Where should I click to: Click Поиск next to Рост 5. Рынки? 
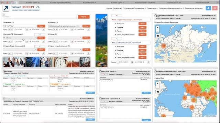[x=142, y=54]
